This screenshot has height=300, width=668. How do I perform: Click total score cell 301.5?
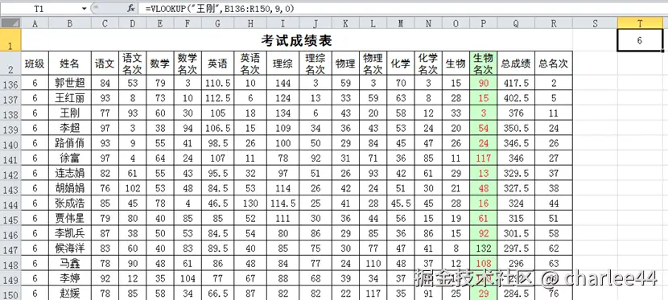pyautogui.click(x=516, y=233)
